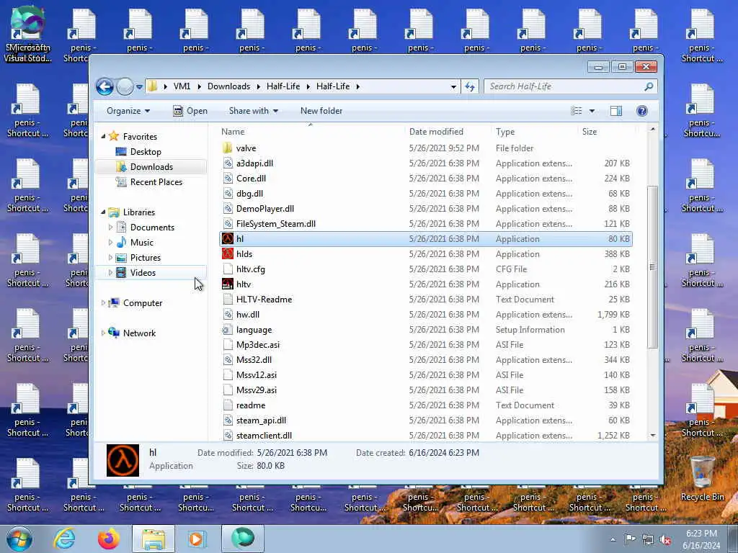
Task: Click the search magnifier icon
Action: click(649, 86)
